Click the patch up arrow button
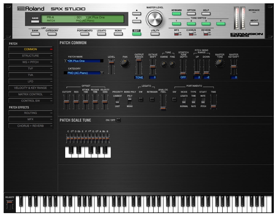The image size is (276, 216). 137,14
